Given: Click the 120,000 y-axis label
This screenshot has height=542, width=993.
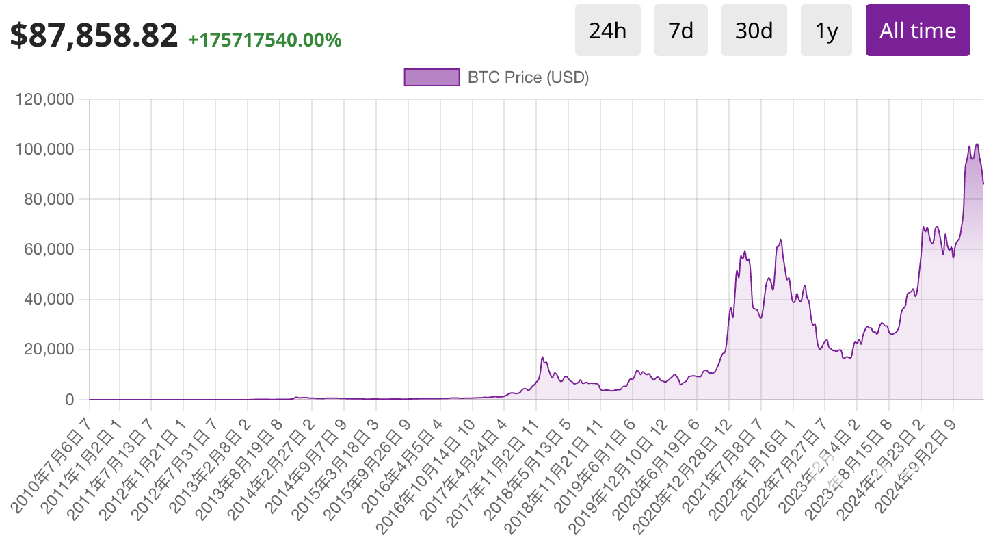Looking at the screenshot, I should point(44,100).
